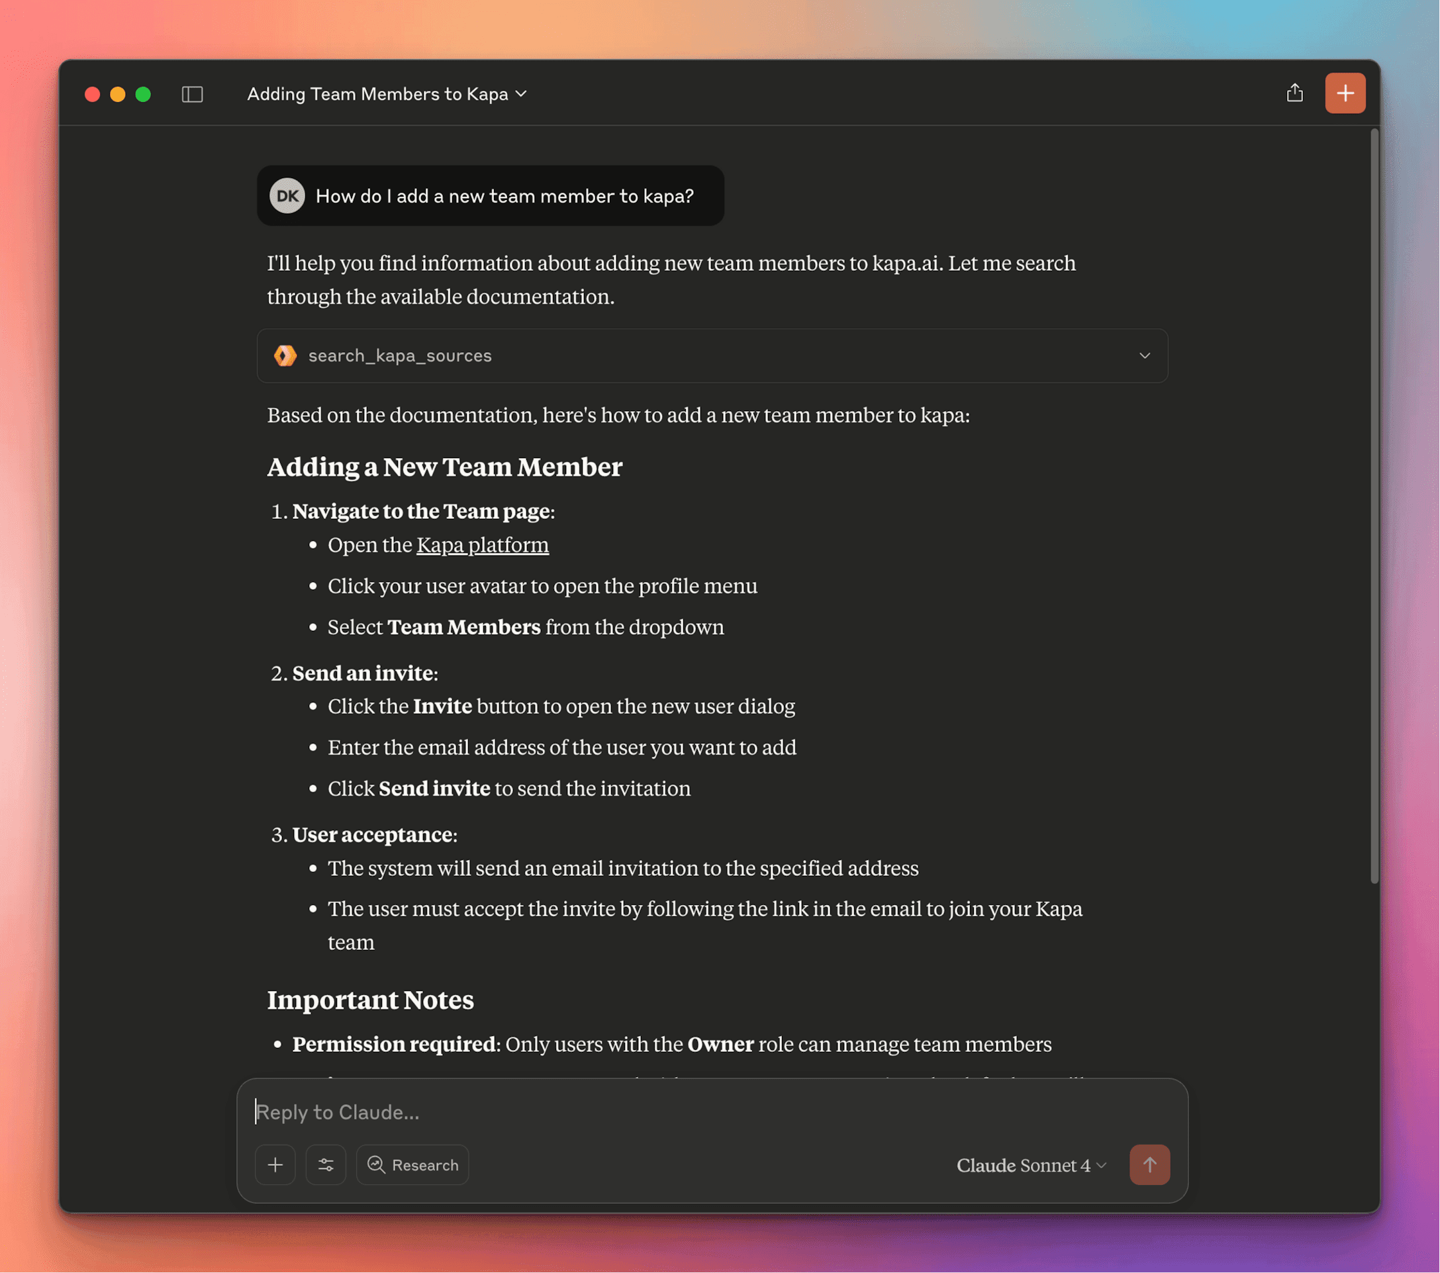Click the user message bubble text
This screenshot has width=1440, height=1273.
click(x=504, y=196)
